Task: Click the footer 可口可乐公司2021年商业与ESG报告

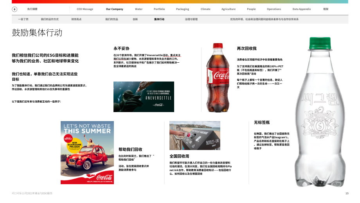Action: 32,193
